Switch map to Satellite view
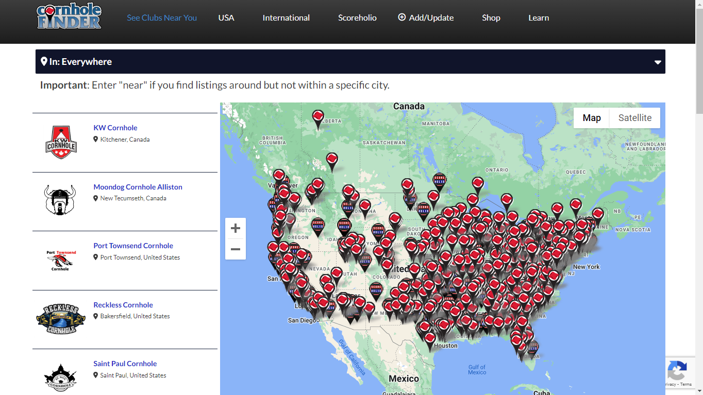Image resolution: width=703 pixels, height=395 pixels. click(634, 118)
